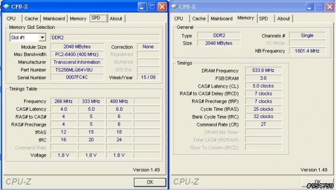
Task: Select SPD tab in left CPU-Z window
Action: point(98,18)
